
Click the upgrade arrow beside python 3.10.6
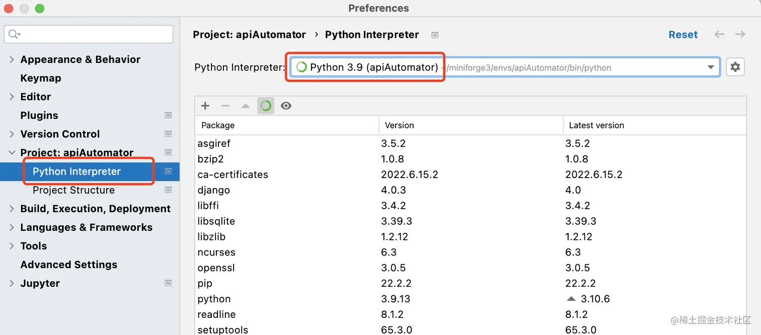571,299
